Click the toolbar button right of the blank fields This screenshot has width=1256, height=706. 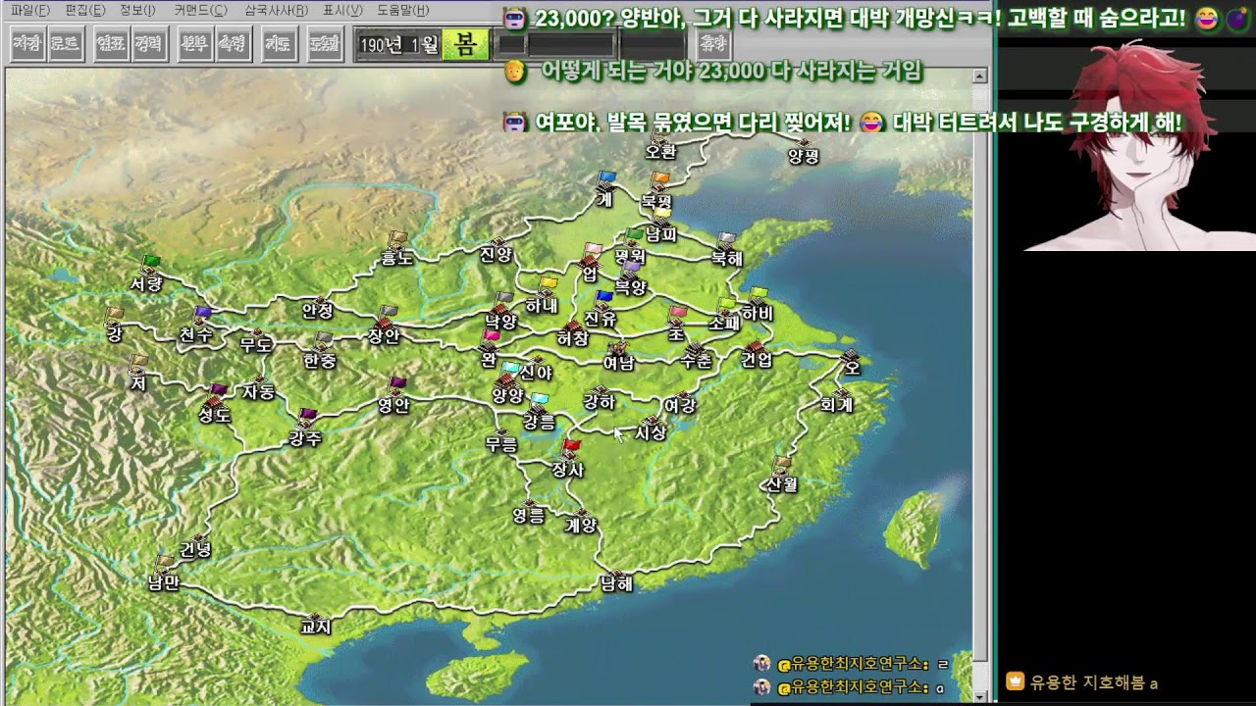point(712,43)
